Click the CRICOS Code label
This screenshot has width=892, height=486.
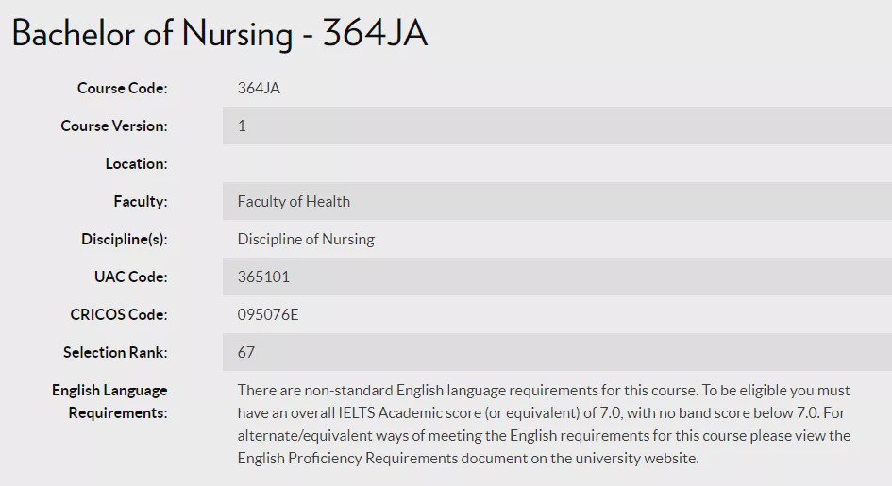pyautogui.click(x=118, y=314)
